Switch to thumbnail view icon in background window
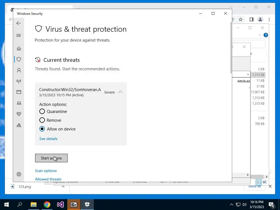Screen dimensions: 280x210 tap(265, 182)
